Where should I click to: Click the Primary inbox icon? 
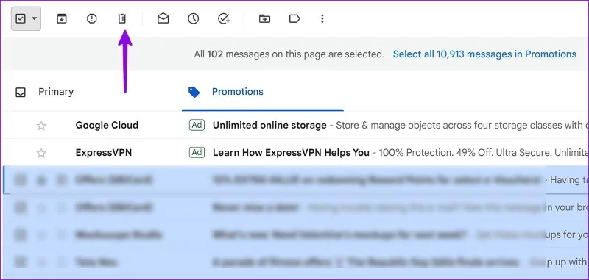pyautogui.click(x=21, y=92)
